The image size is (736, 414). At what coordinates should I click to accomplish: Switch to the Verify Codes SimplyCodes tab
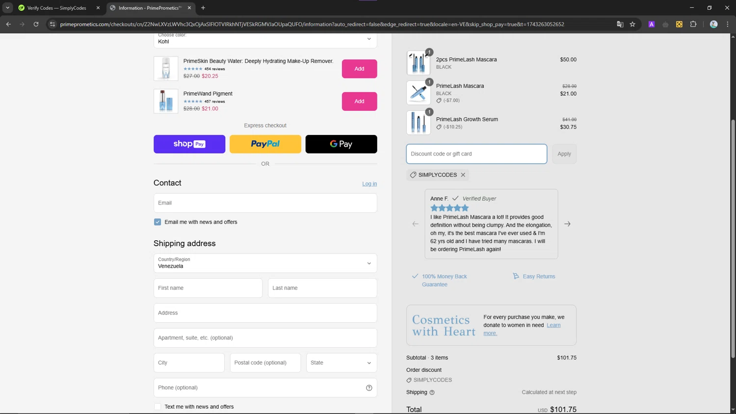pos(56,8)
